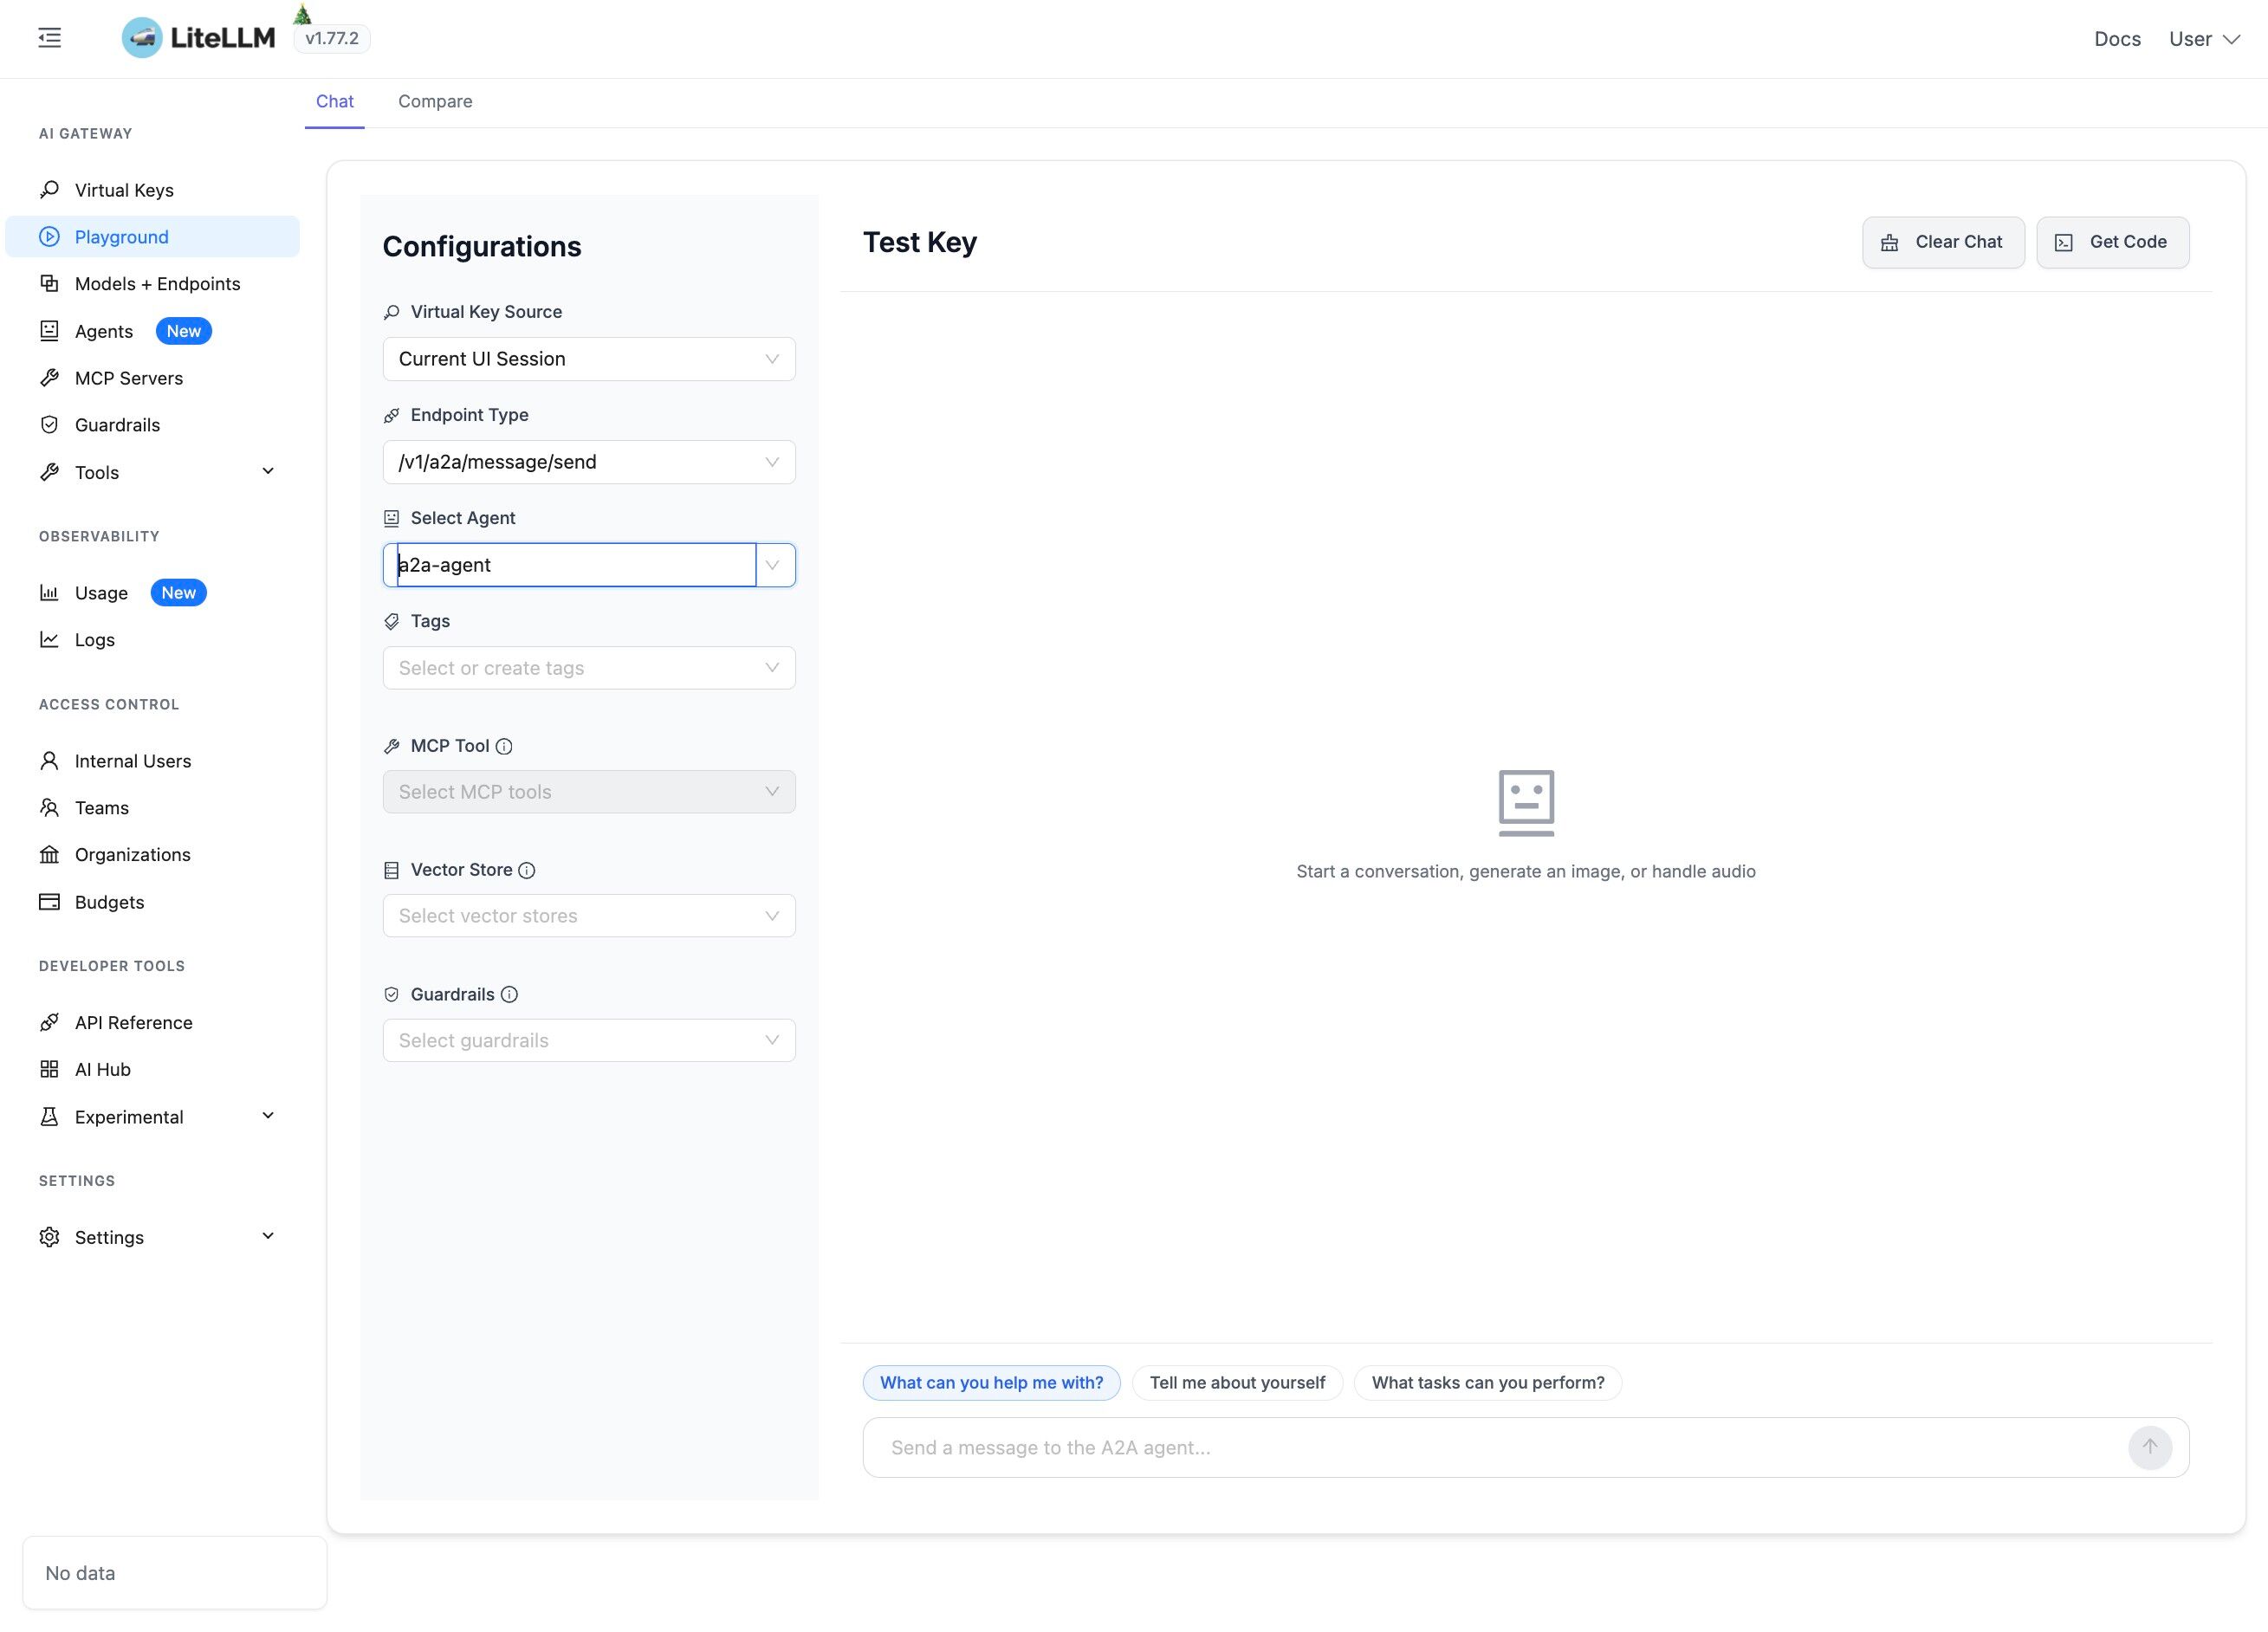The image size is (2268, 1632).
Task: Open MCP Servers in sidebar
Action: [128, 378]
